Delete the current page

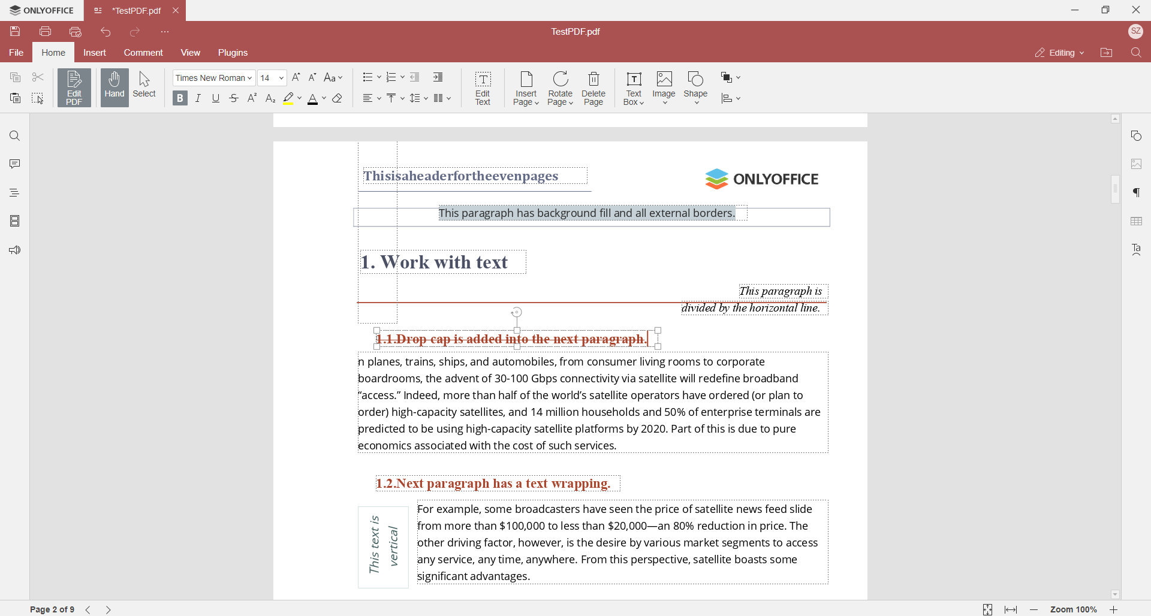(x=593, y=87)
